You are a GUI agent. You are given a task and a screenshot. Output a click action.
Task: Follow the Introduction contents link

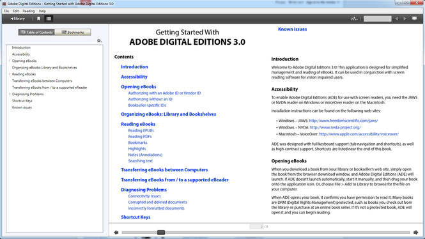(x=134, y=66)
